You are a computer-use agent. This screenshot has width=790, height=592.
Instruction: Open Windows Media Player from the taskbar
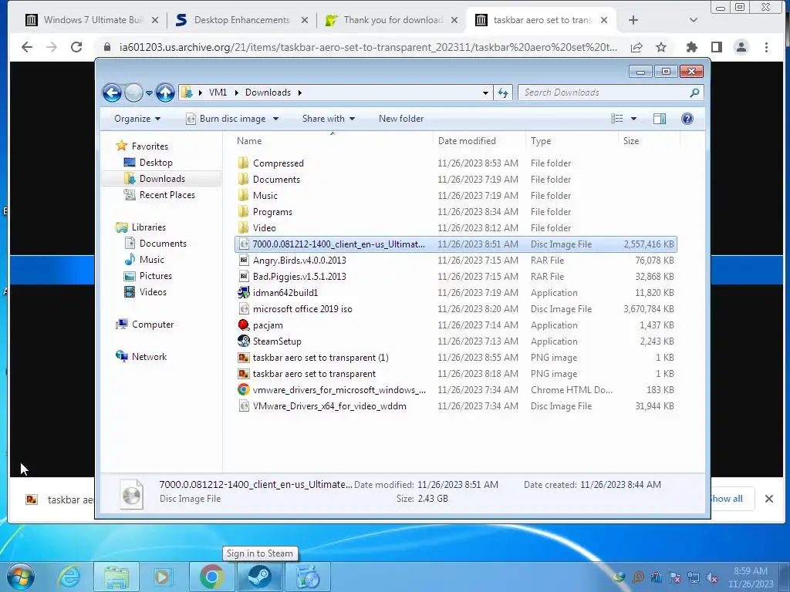[164, 577]
